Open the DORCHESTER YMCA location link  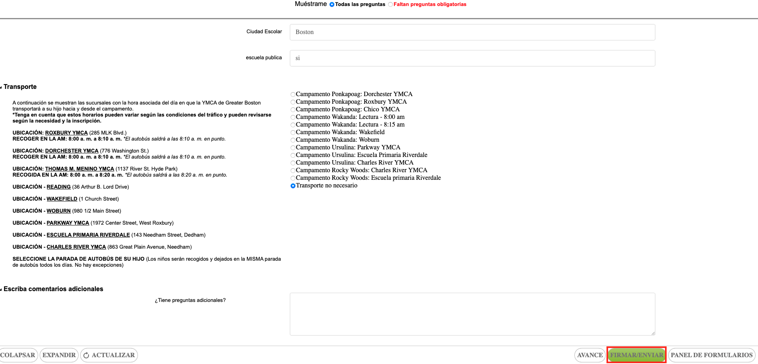[72, 151]
